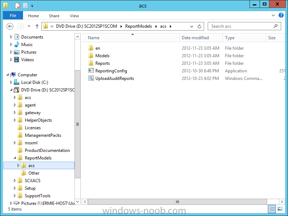
Task: Click the navigation pane scroll up arrow
Action: [77, 37]
